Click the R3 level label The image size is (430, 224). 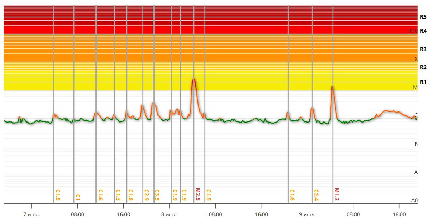point(423,49)
